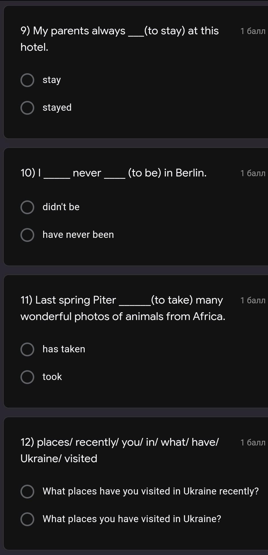Select 'What places you have visited in Ukraine?'

click(x=27, y=519)
